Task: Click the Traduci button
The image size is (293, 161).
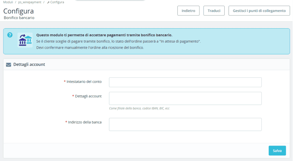Action: point(214,11)
